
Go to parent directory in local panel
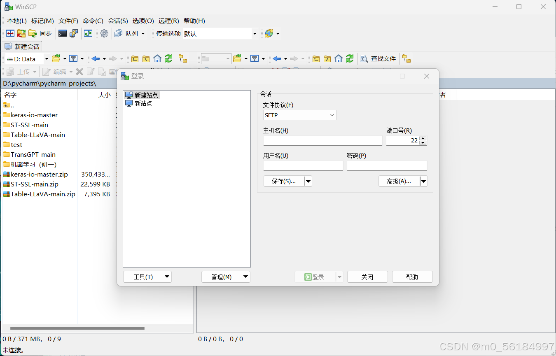[x=135, y=59]
